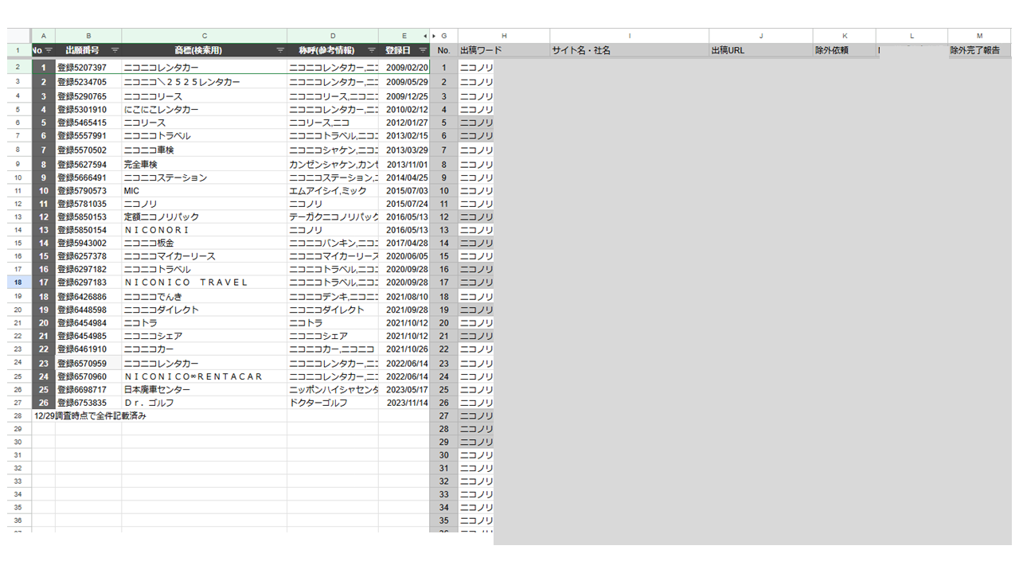The height and width of the screenshot is (573, 1019).
Task: Click trademark cell ＮＩＣＯＮＩＣＯ ＴＲＡＶＥＬ
Action: (205, 283)
